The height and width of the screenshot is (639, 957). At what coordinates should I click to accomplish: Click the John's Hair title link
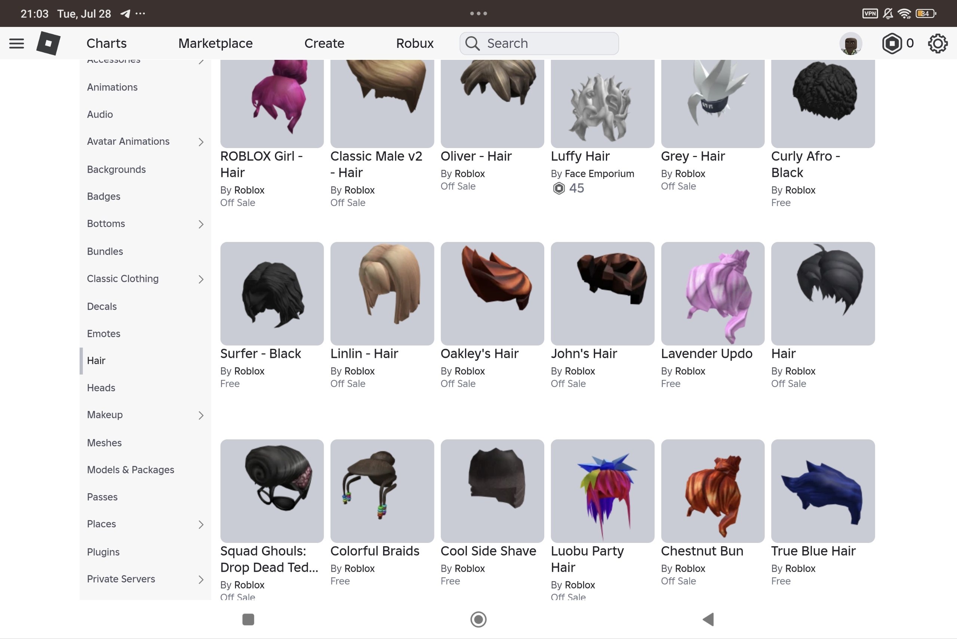pos(584,353)
